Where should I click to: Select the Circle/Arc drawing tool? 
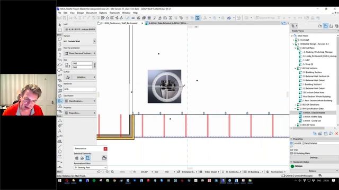[x=60, y=151]
